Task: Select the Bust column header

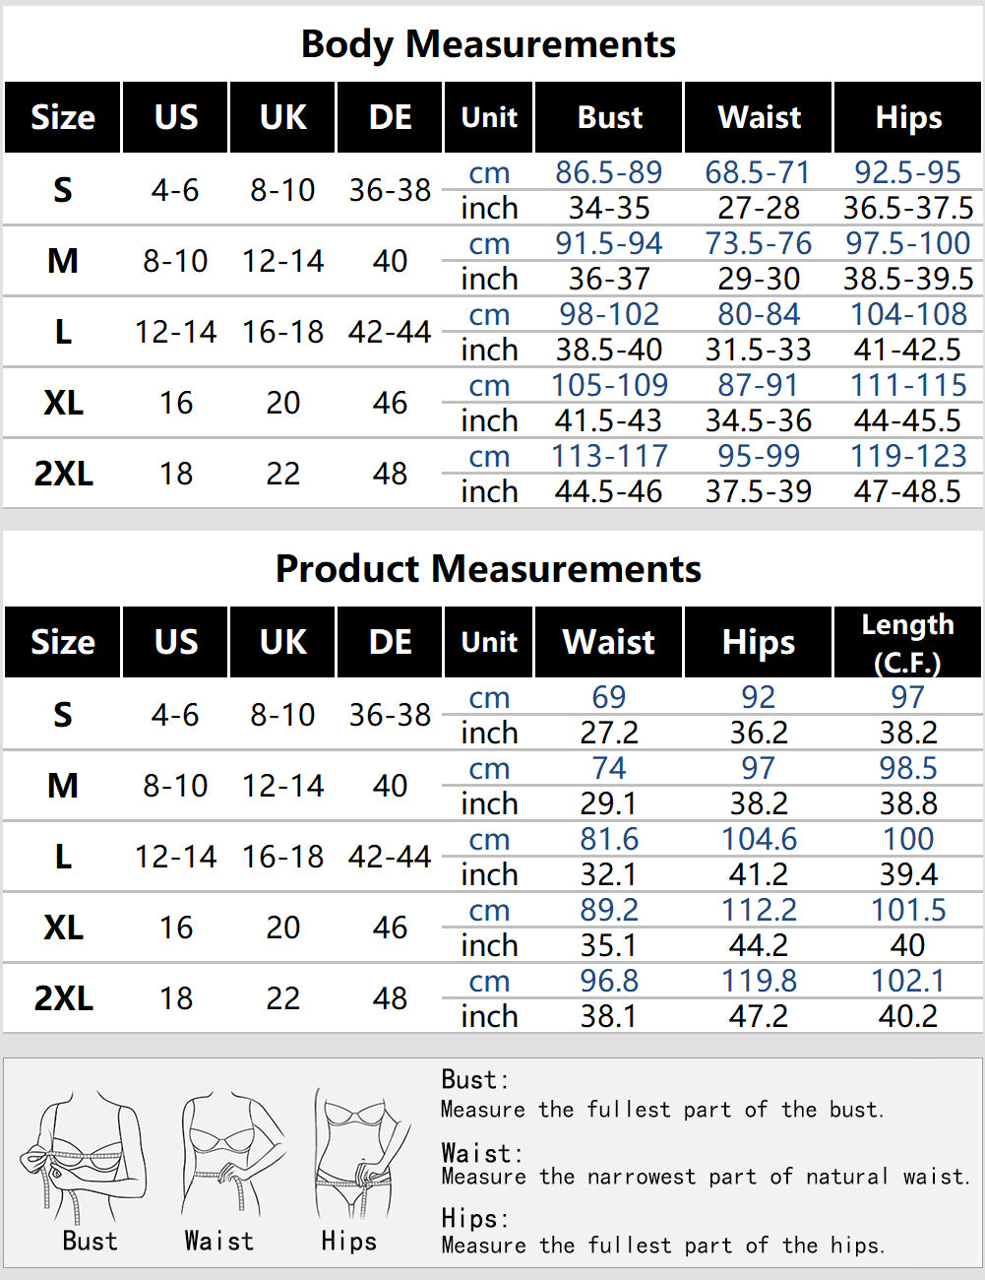Action: [x=609, y=117]
